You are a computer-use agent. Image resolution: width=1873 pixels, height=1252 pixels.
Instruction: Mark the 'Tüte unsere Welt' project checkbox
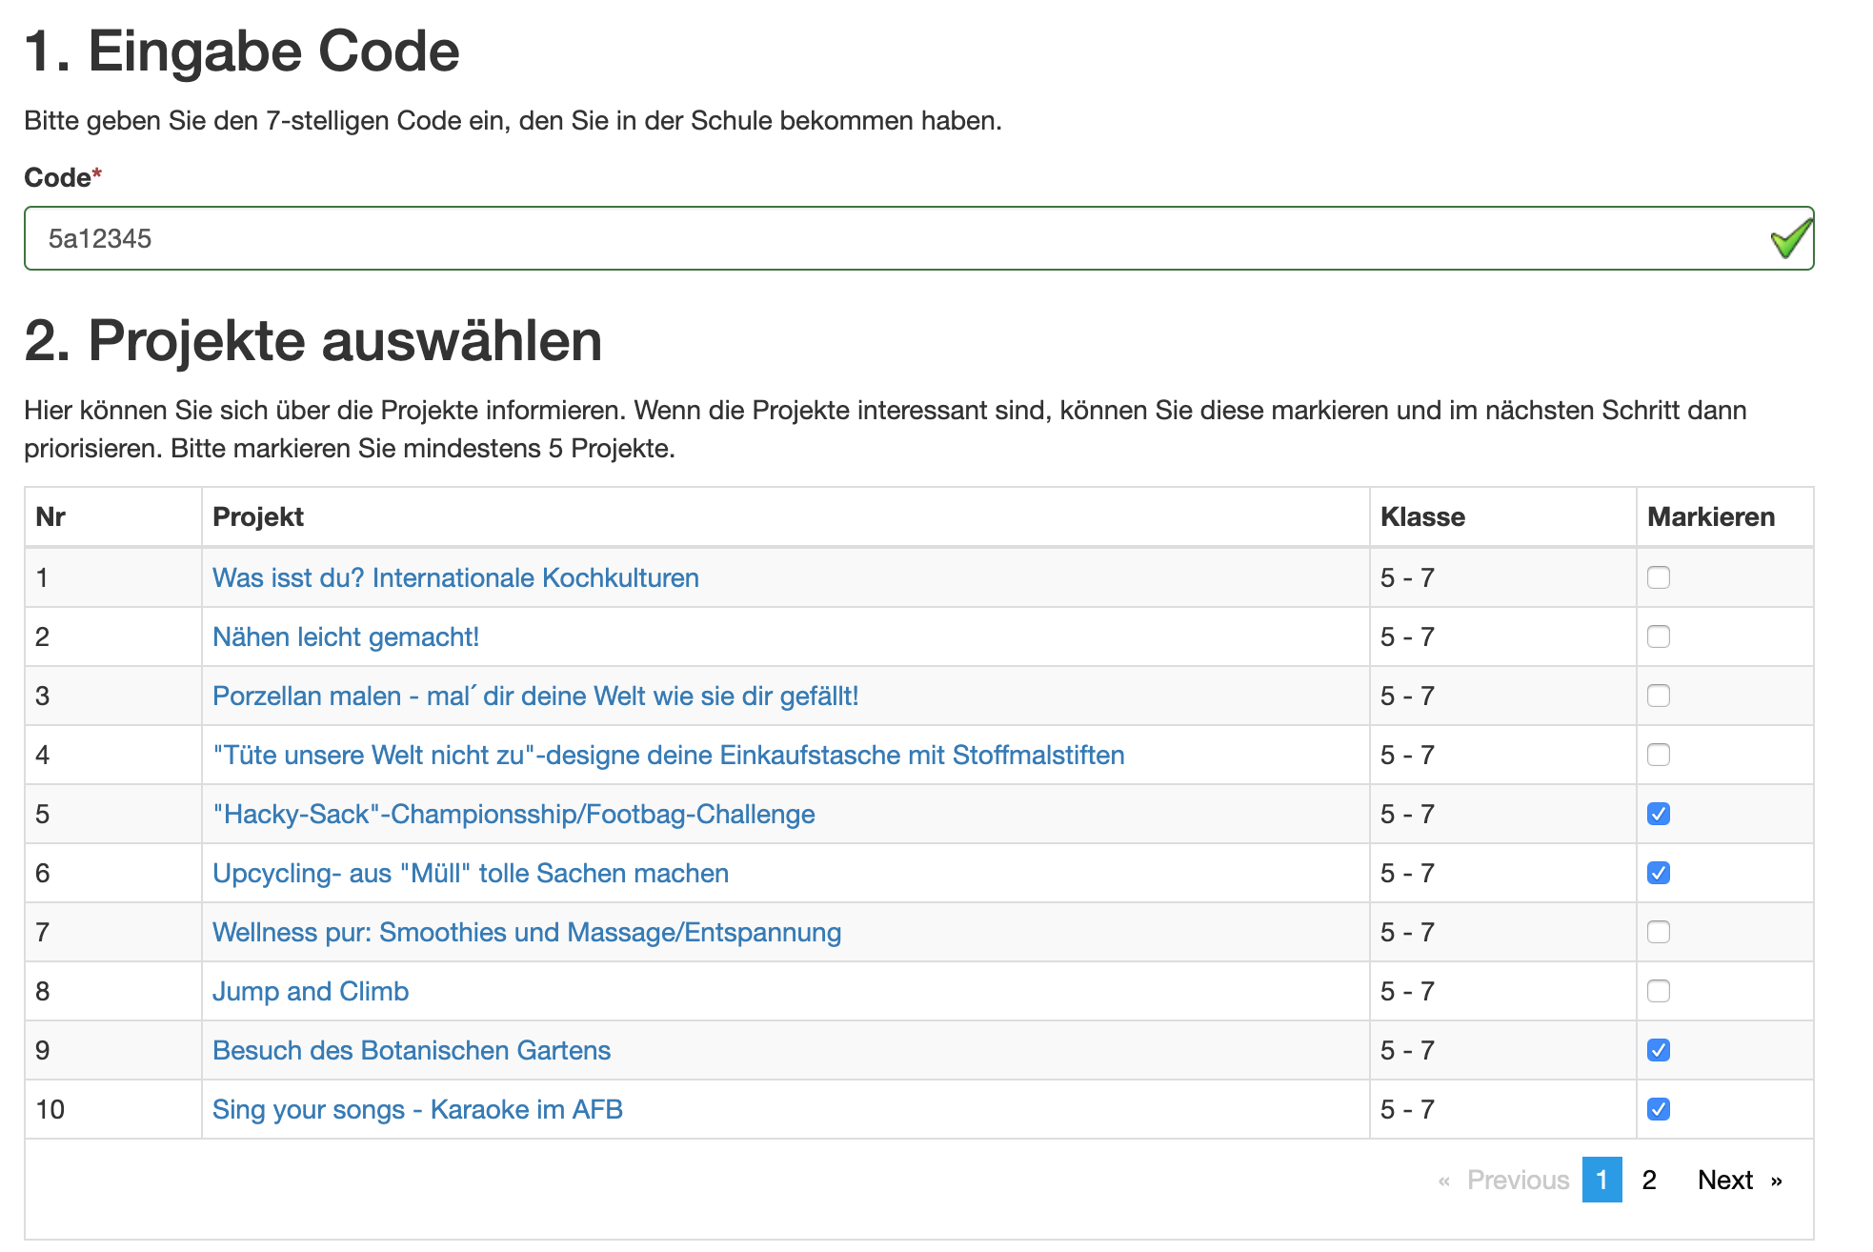click(1659, 755)
